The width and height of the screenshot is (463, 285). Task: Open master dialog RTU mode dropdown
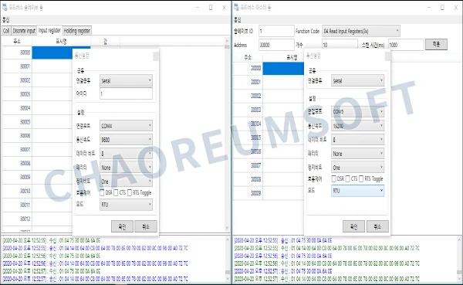[x=357, y=191]
